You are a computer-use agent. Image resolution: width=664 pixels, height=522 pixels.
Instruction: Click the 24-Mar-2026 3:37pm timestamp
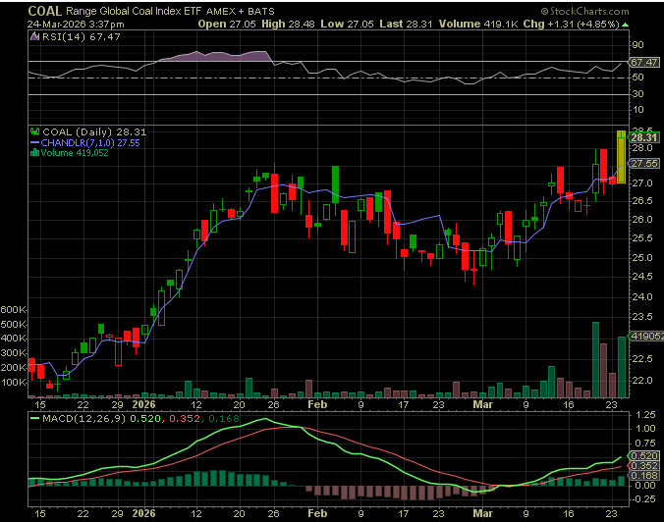(x=76, y=25)
